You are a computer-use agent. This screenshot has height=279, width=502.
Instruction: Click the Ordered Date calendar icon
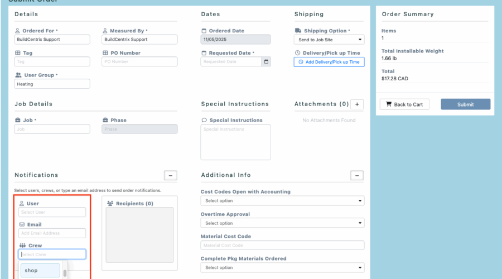(x=204, y=31)
